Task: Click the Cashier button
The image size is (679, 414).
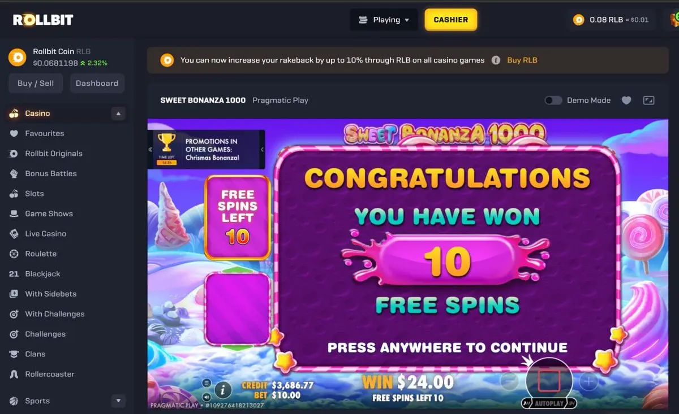Action: click(x=451, y=20)
